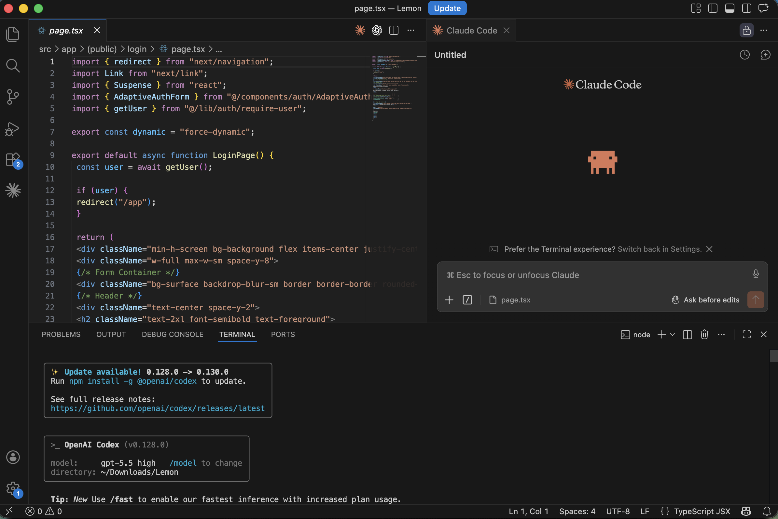
Task: Launch Claude Code from editor title bar
Action: [360, 31]
